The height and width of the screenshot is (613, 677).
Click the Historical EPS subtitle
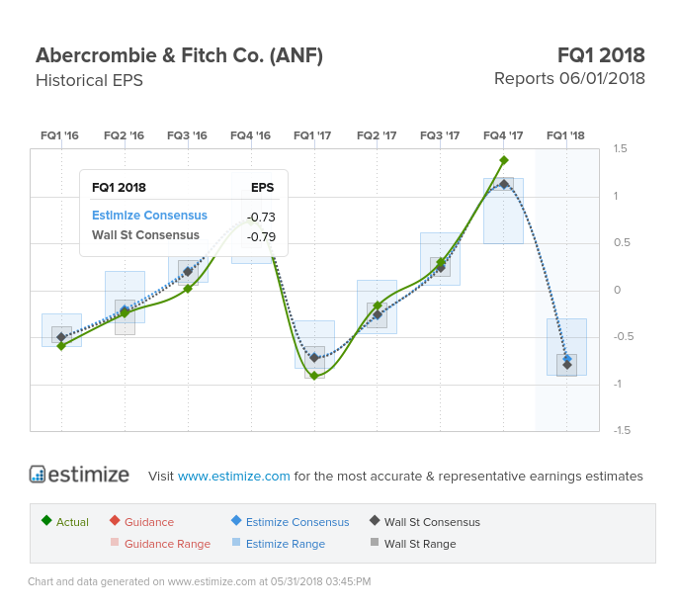89,80
